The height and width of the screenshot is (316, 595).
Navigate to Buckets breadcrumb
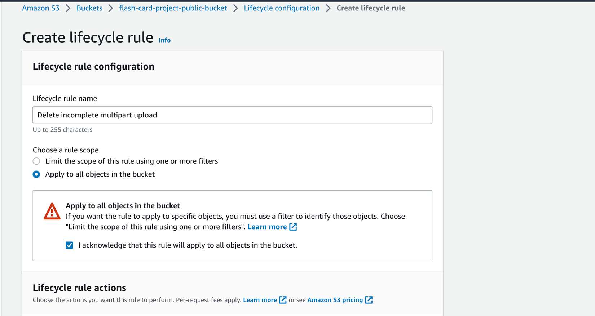89,8
